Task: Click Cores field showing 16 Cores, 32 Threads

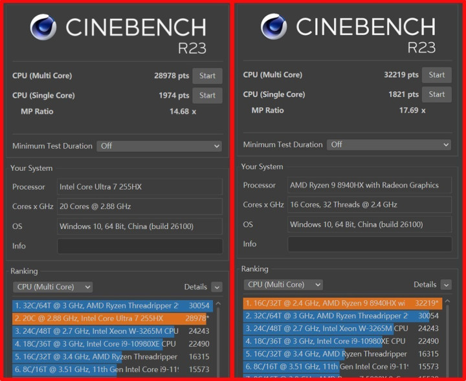Action: coord(370,204)
